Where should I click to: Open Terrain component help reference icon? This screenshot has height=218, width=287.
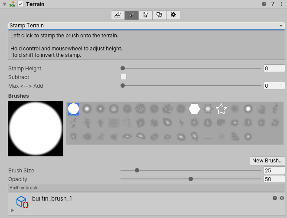click(x=264, y=4)
